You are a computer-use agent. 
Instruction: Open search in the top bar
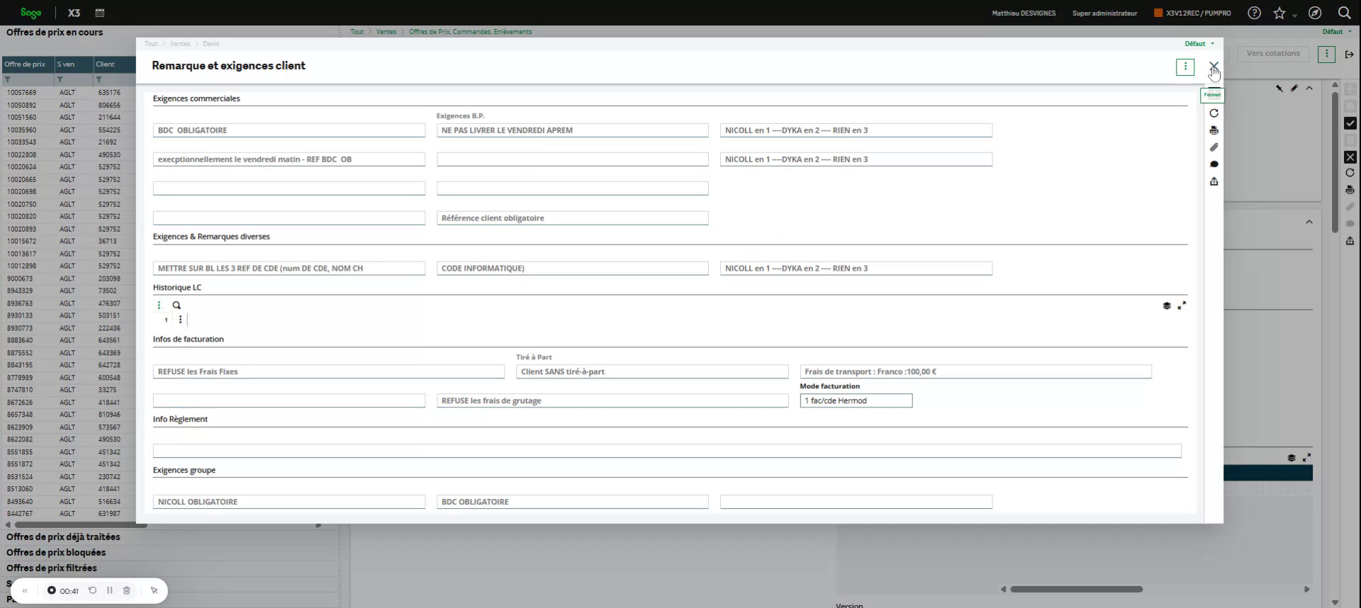point(1344,13)
